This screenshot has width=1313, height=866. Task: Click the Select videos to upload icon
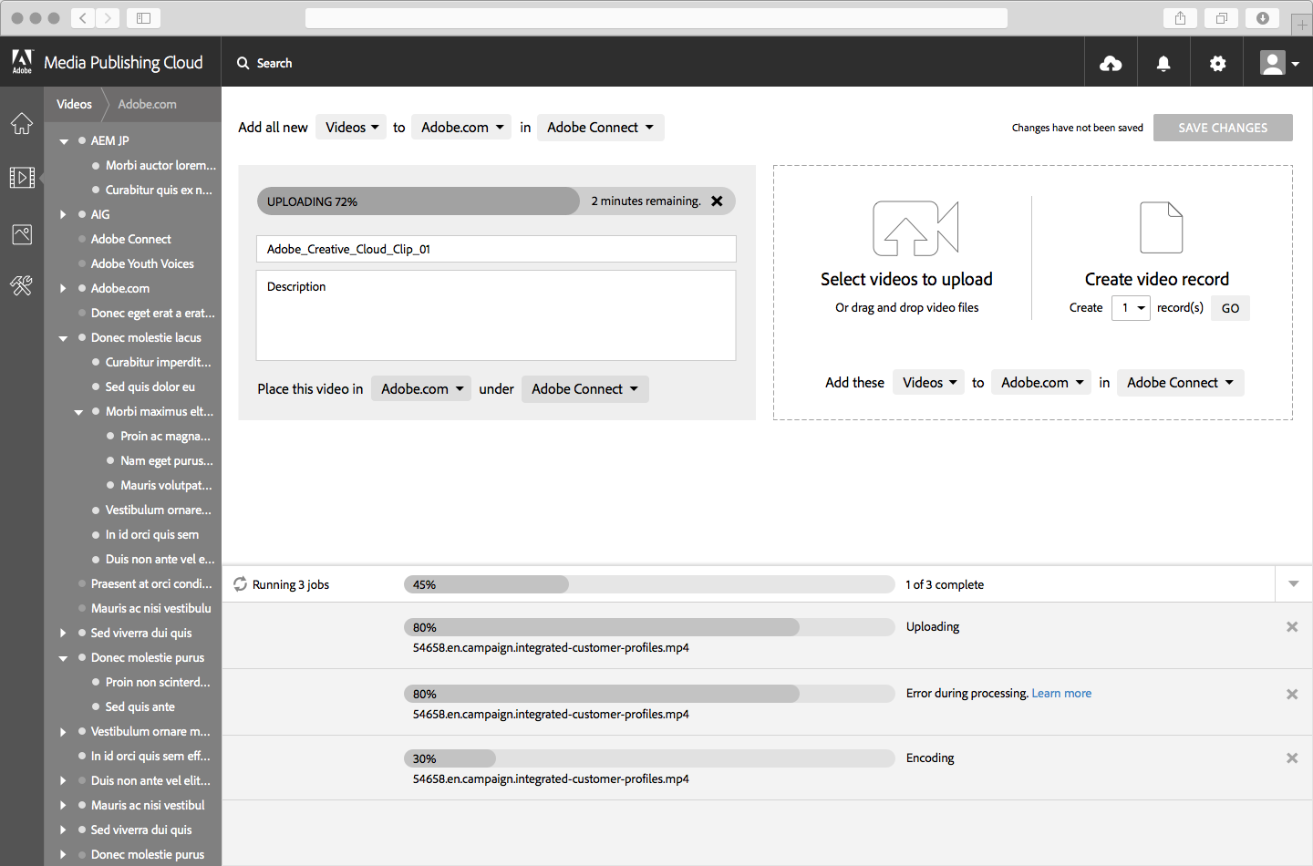click(x=915, y=228)
